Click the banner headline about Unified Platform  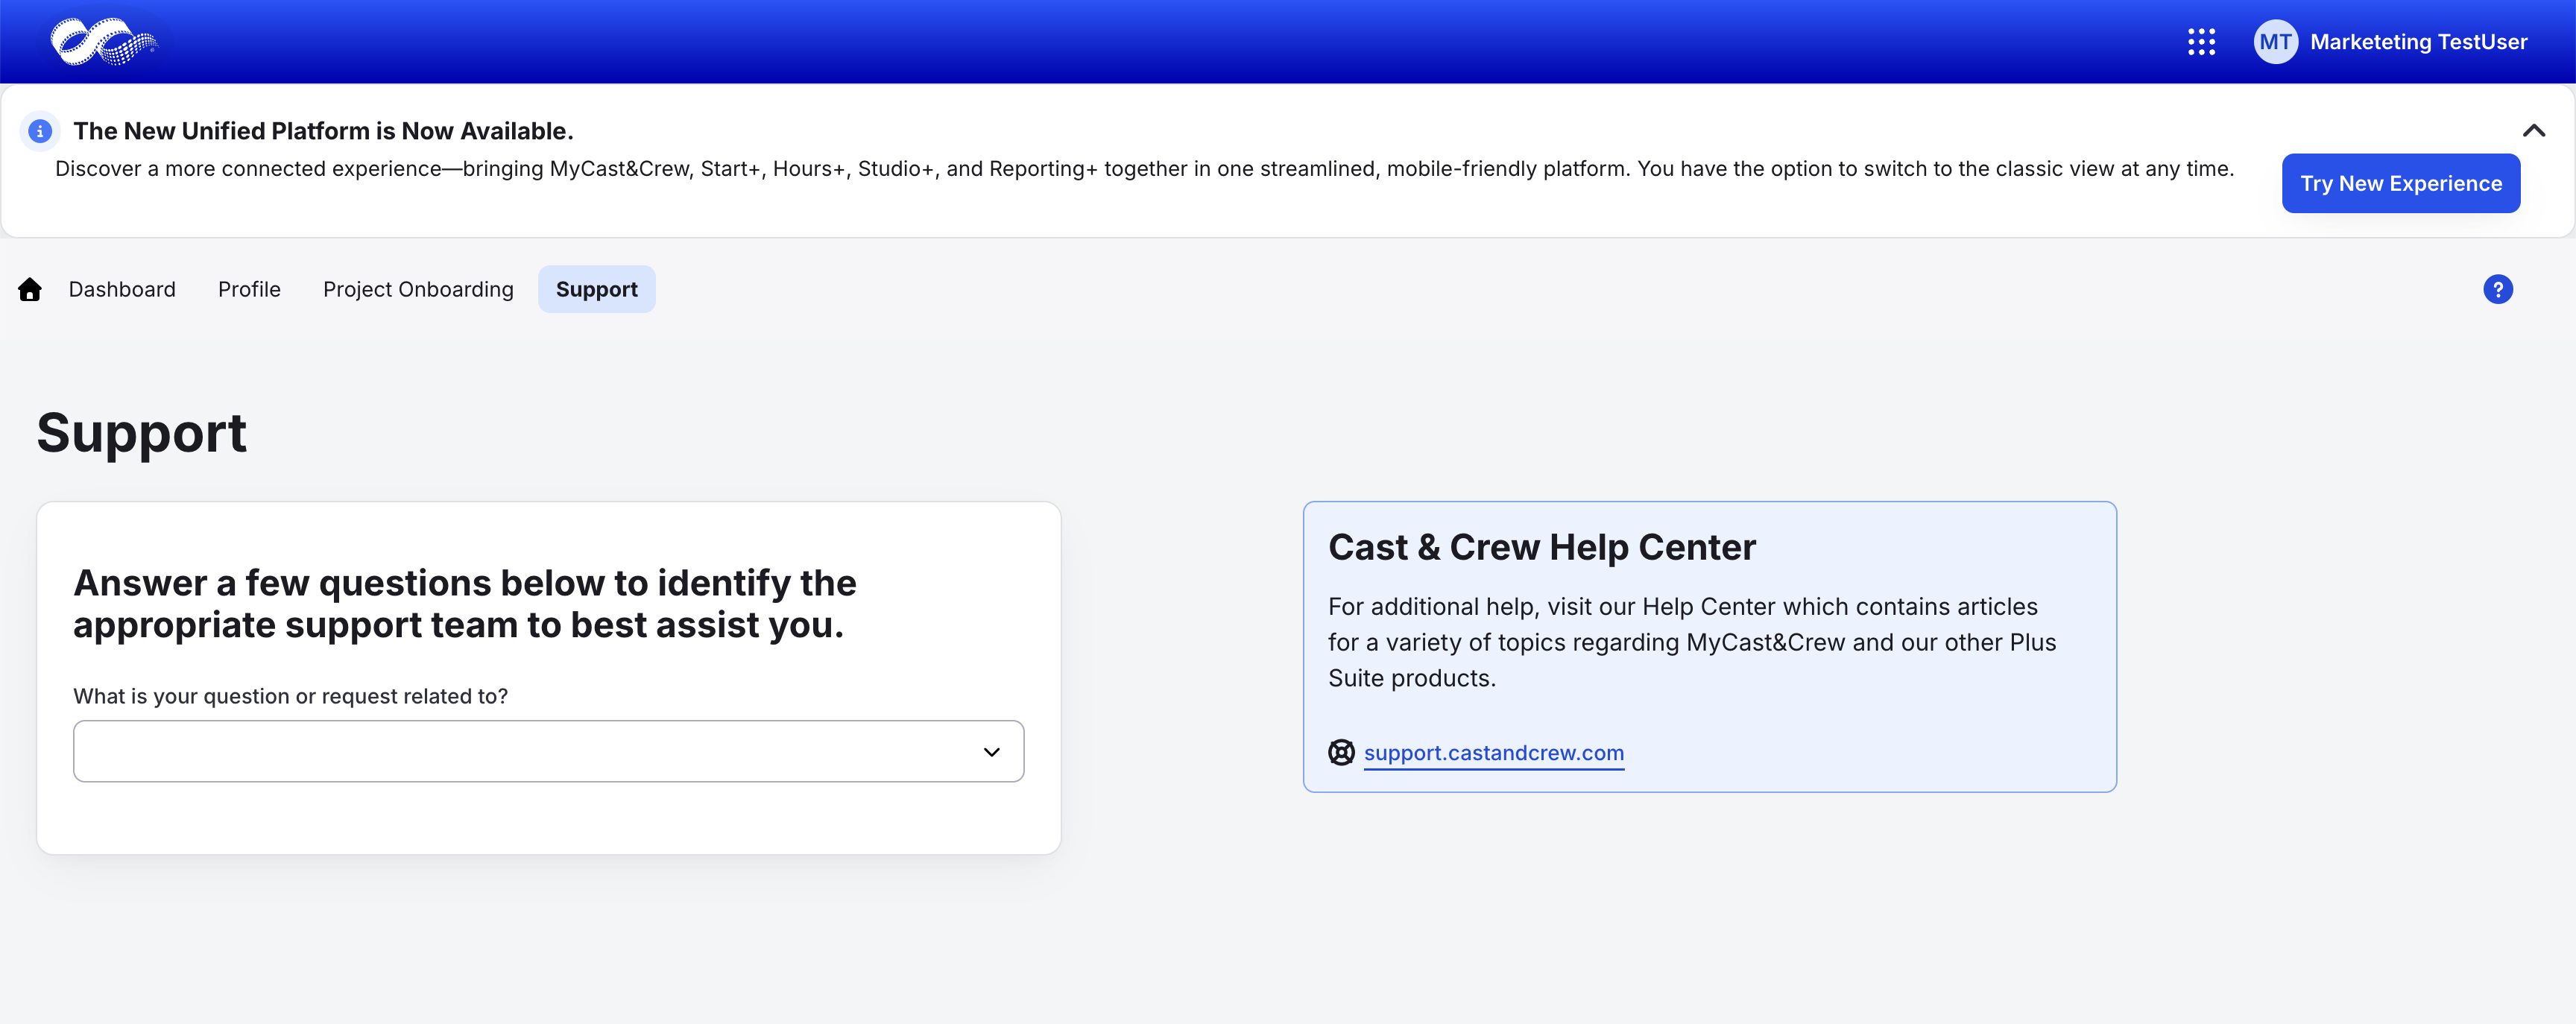pos(323,131)
